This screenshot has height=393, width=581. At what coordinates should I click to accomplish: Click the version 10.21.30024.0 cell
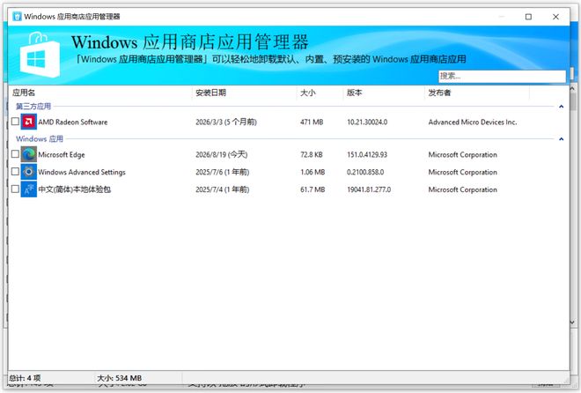[367, 122]
